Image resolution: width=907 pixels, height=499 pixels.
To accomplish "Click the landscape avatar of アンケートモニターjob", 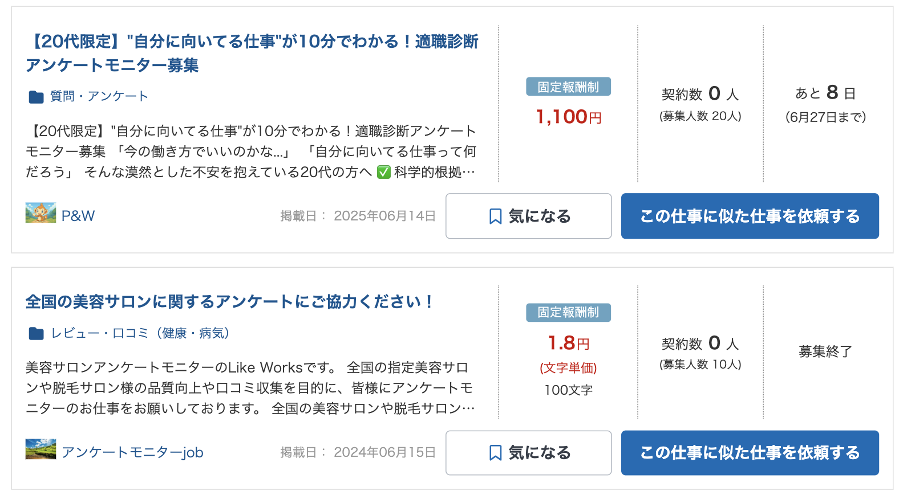I will [x=41, y=449].
